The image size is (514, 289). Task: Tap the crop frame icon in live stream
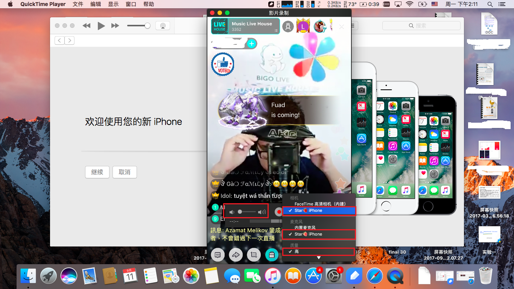point(254,255)
